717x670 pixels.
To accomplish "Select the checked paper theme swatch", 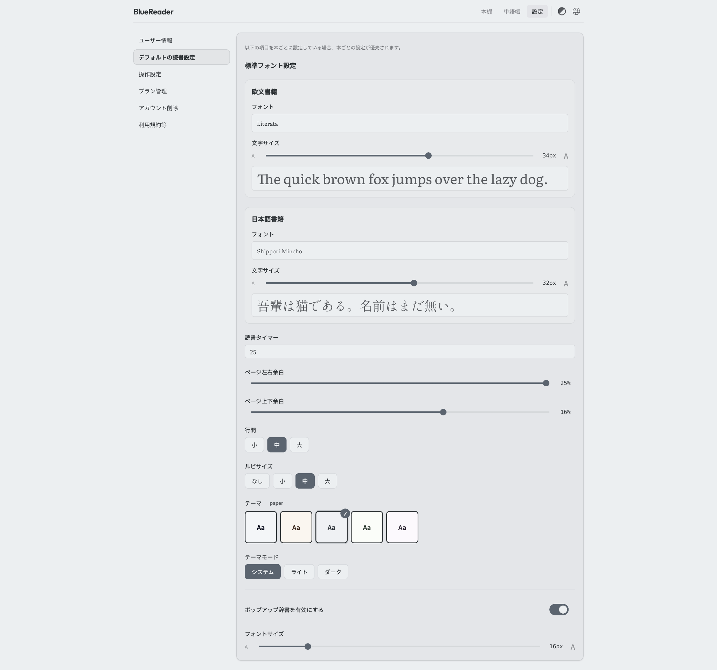I will tap(332, 527).
